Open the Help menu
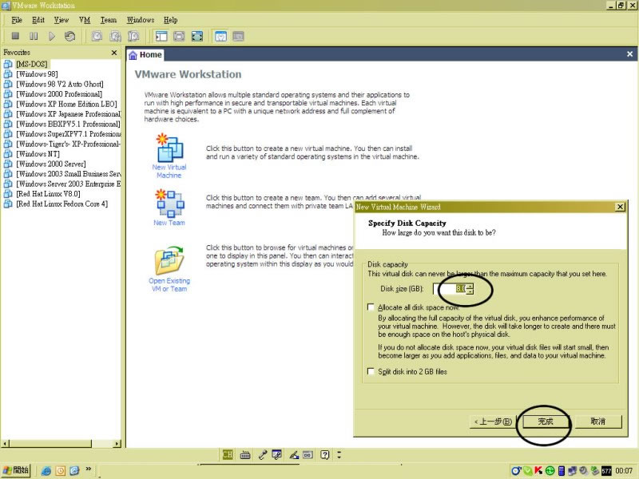639x479 pixels. tap(170, 20)
